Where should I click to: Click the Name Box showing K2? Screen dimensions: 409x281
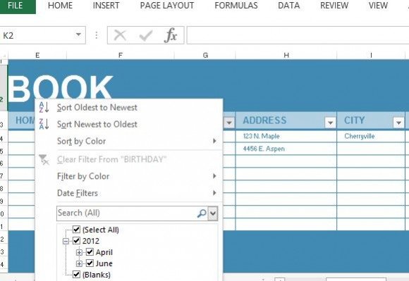(x=37, y=35)
